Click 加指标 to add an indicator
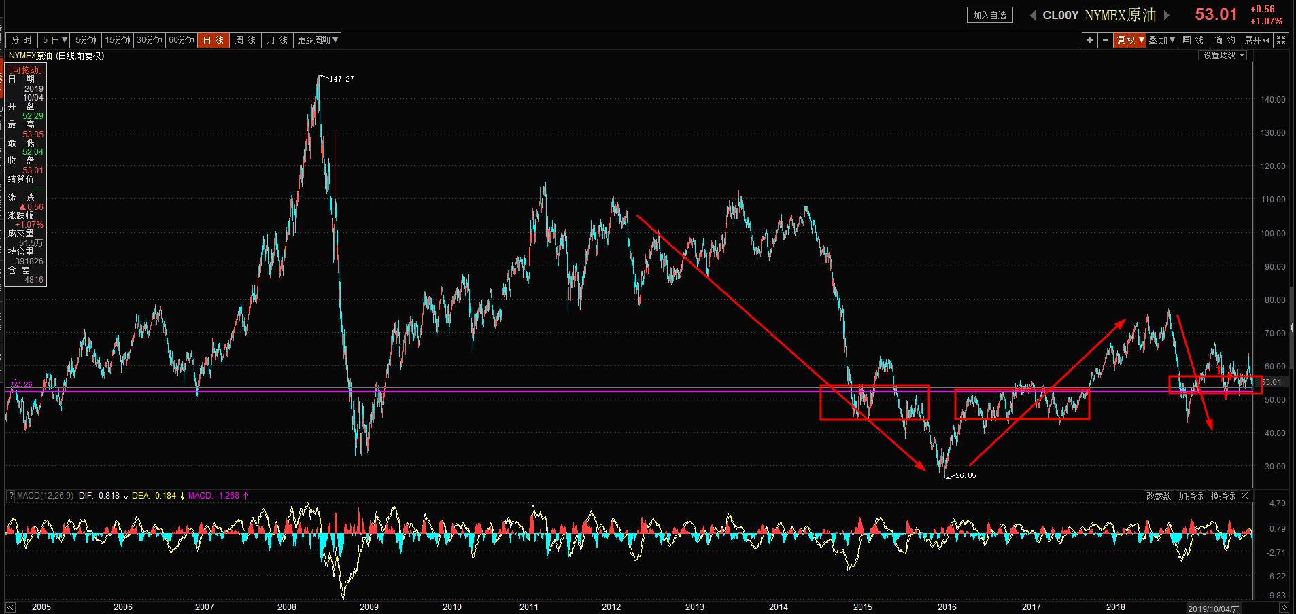The image size is (1296, 614). 1191,496
